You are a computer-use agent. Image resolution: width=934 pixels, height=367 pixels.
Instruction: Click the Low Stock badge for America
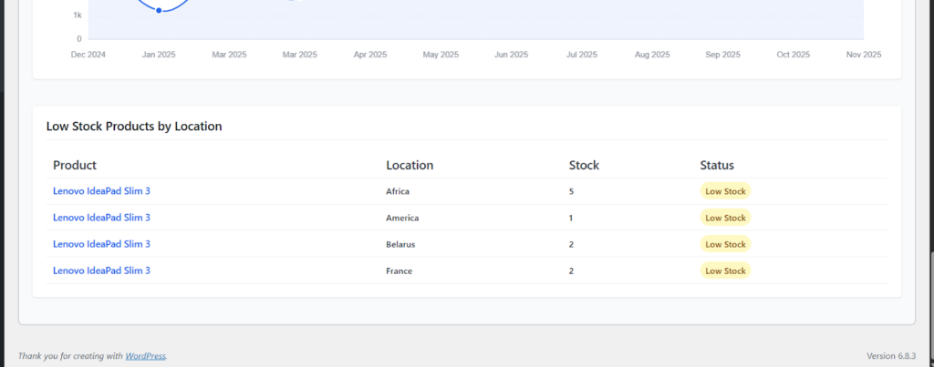[725, 218]
